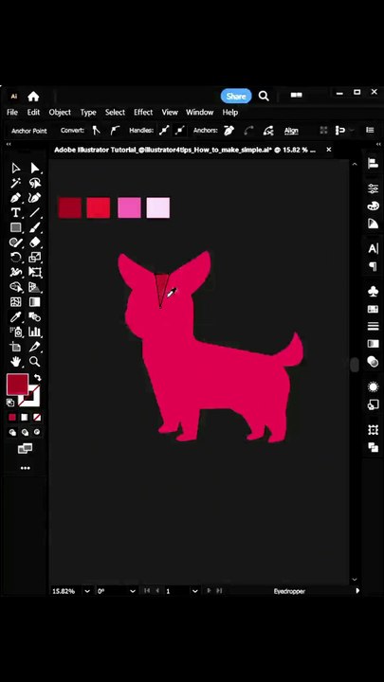This screenshot has height=682, width=384.
Task: Enable Draw Behind mode
Action: (x=25, y=432)
